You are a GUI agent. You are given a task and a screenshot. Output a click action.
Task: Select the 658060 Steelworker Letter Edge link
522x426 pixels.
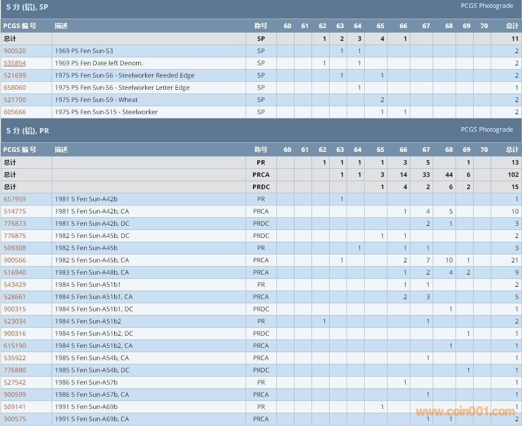15,88
